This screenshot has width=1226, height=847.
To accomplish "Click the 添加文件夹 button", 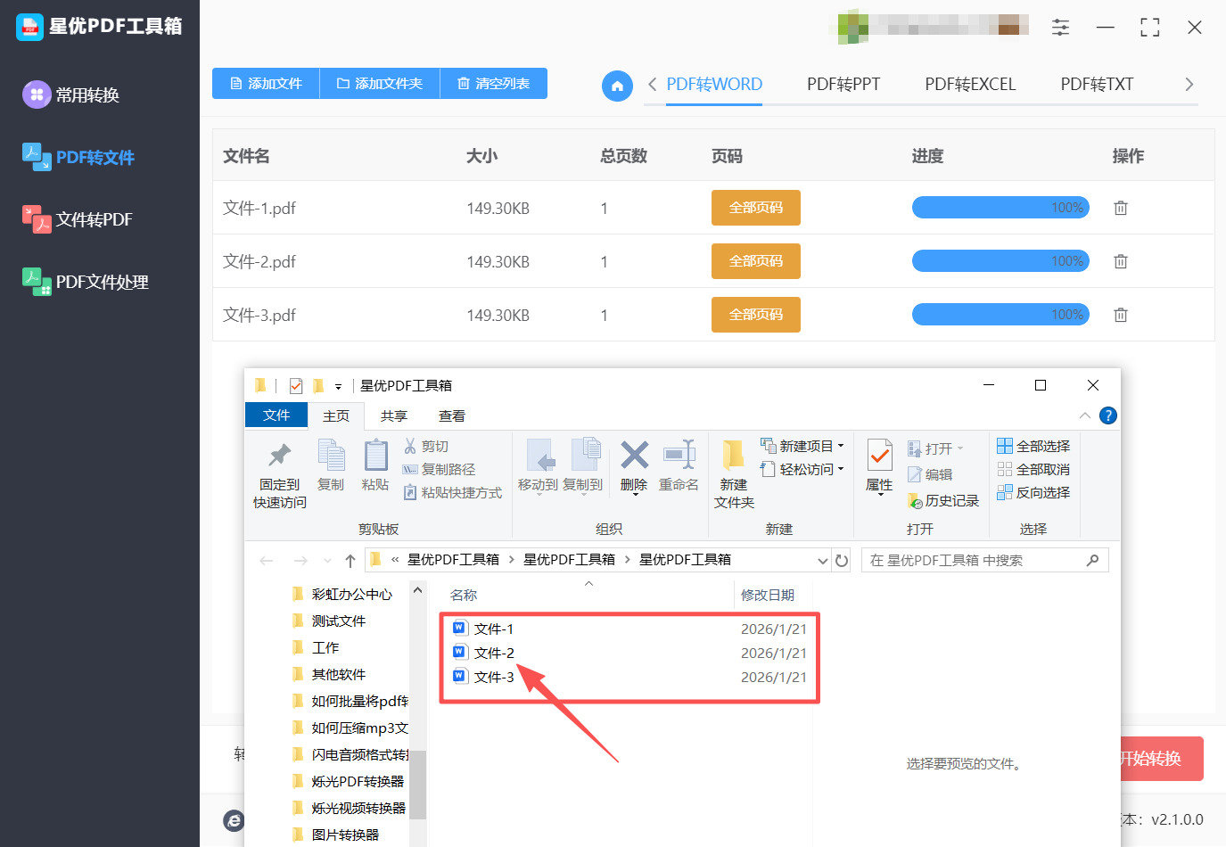I will [379, 83].
